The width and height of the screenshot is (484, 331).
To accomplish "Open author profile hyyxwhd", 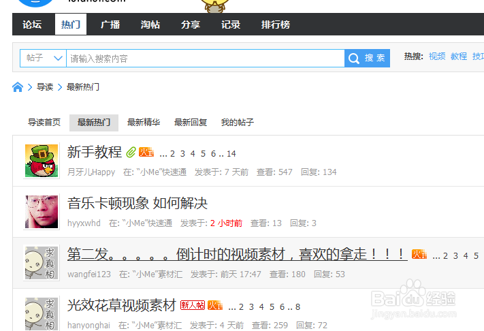I will tap(84, 223).
